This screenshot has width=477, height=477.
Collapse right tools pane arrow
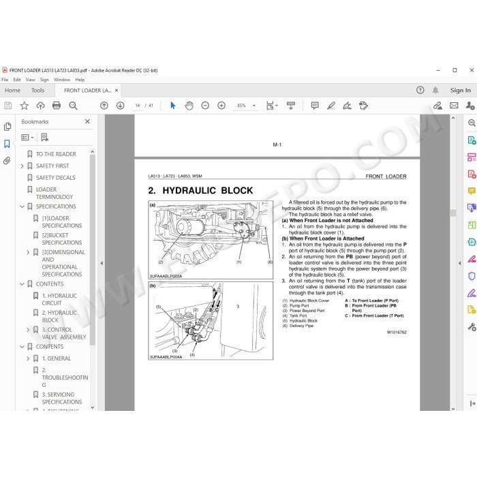(460, 263)
